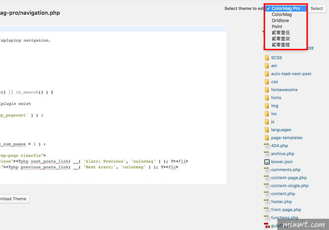
Task: Open fonts folder link
Action: [x=276, y=98]
